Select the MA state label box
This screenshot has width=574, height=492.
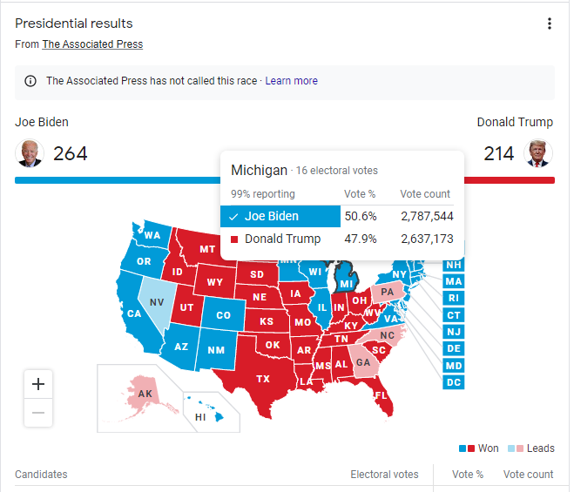pyautogui.click(x=454, y=281)
